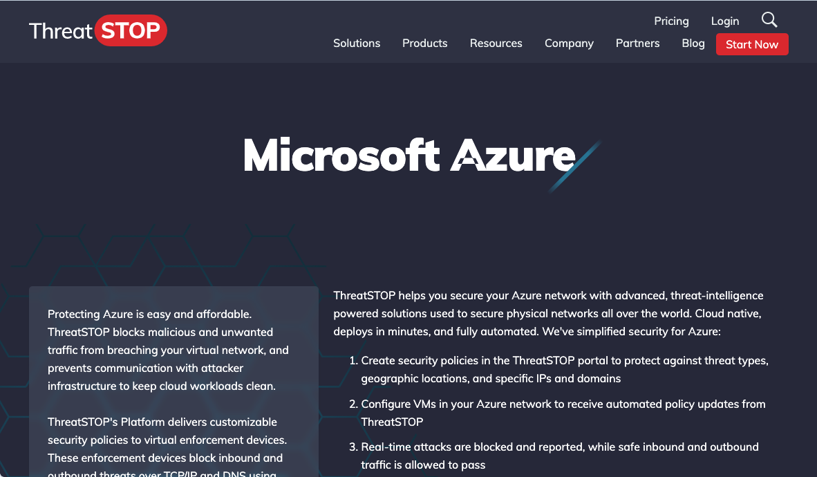
Task: Expand the Products navigation menu
Action: [424, 43]
